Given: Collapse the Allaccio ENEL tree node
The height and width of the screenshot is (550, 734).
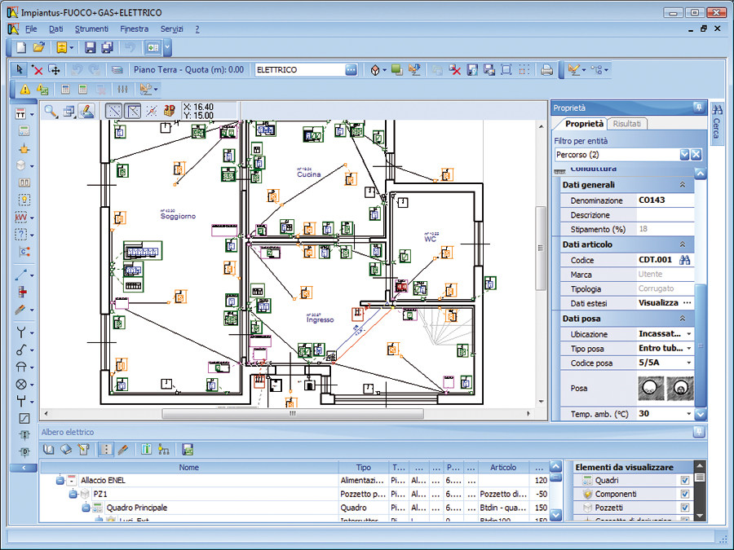Looking at the screenshot, I should point(60,480).
